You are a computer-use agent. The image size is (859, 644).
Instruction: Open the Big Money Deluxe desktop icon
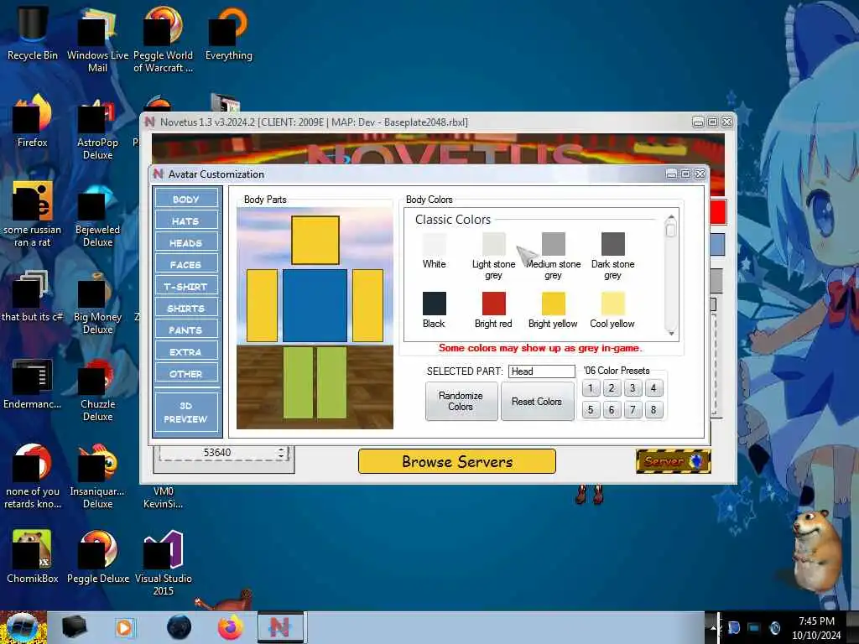pyautogui.click(x=97, y=302)
